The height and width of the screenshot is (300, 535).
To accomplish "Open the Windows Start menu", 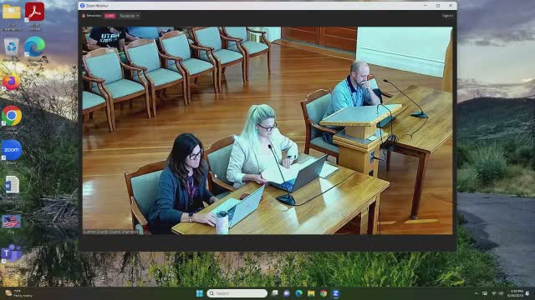I will pyautogui.click(x=200, y=293).
